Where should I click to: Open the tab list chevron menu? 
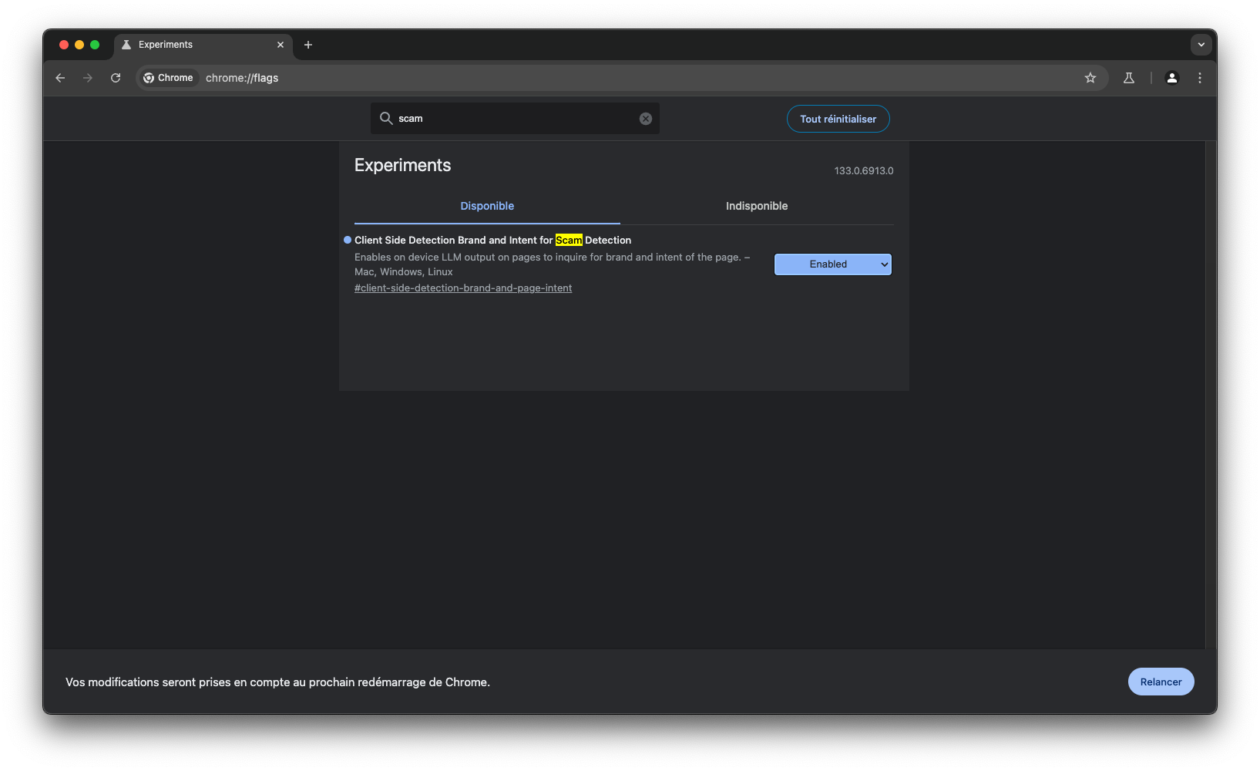pyautogui.click(x=1201, y=45)
